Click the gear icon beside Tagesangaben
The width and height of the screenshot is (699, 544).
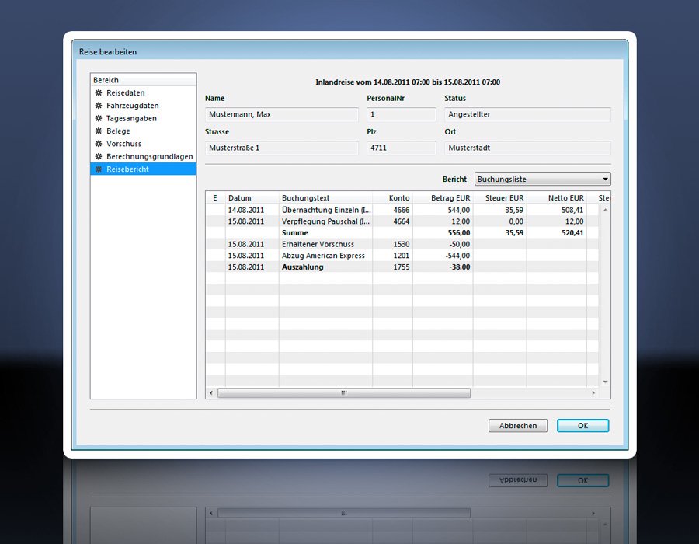point(99,119)
